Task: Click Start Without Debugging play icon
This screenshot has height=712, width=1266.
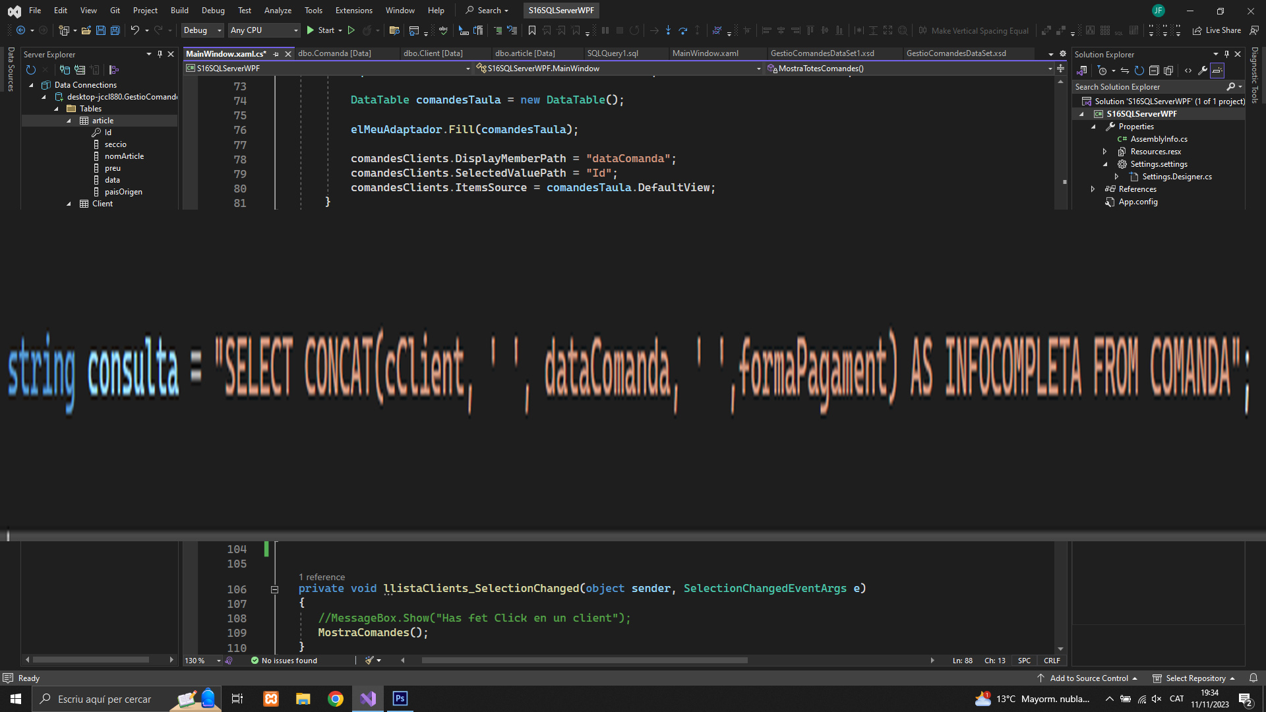Action: pos(351,30)
